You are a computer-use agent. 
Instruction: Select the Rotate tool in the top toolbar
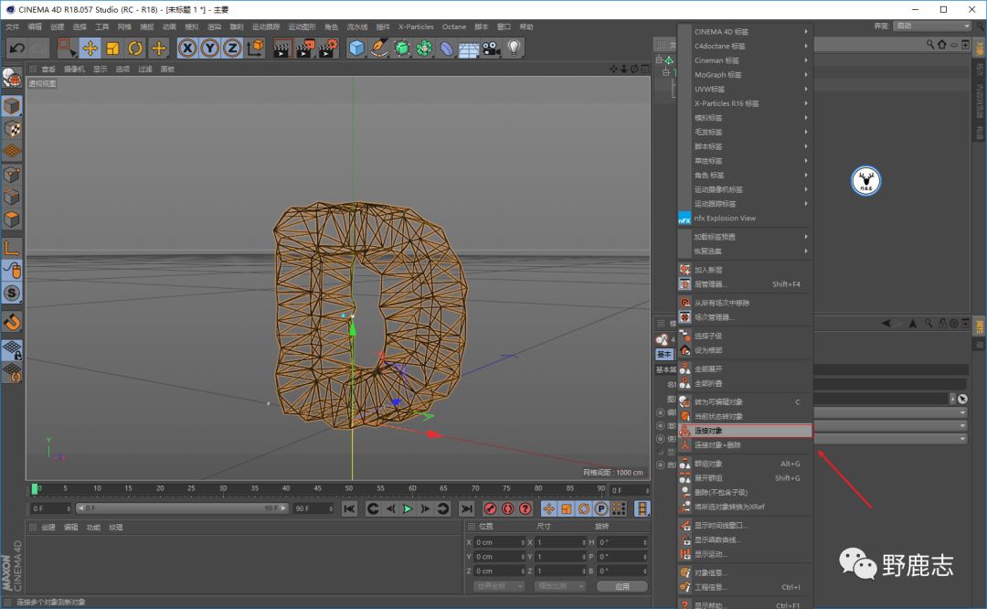135,48
